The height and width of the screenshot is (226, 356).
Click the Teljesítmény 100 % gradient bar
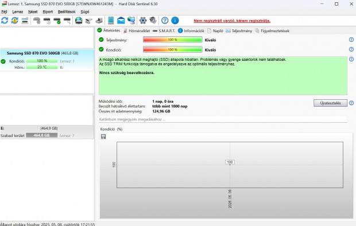173,40
